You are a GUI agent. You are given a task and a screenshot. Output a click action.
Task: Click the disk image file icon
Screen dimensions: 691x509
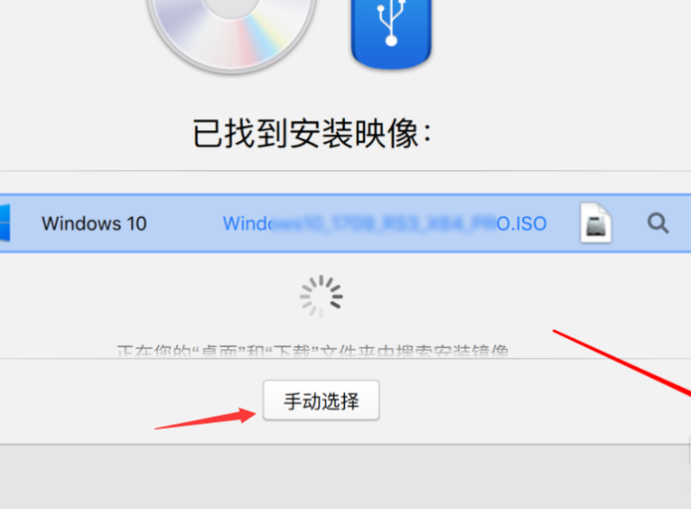pos(596,223)
